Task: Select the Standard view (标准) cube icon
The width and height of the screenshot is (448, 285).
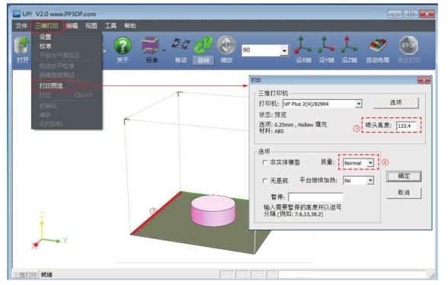Action: [x=150, y=46]
